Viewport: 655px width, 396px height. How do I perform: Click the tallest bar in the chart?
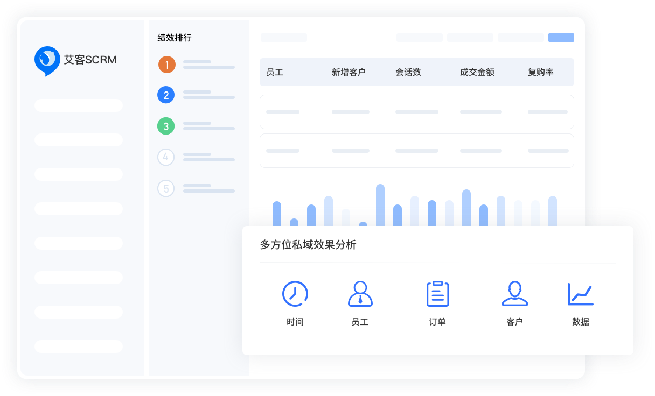380,205
